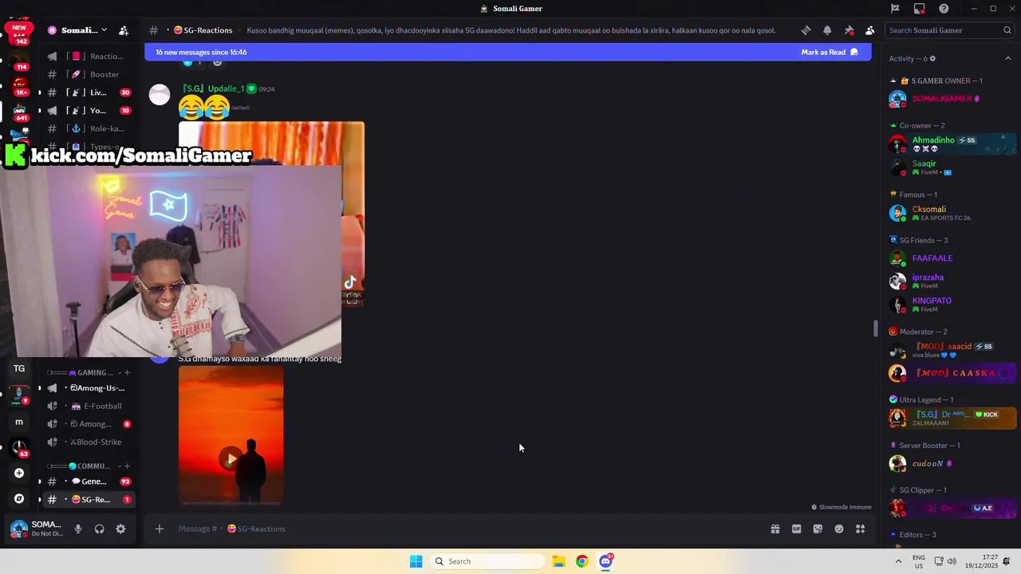Create channel in GAMING category plus

(127, 372)
